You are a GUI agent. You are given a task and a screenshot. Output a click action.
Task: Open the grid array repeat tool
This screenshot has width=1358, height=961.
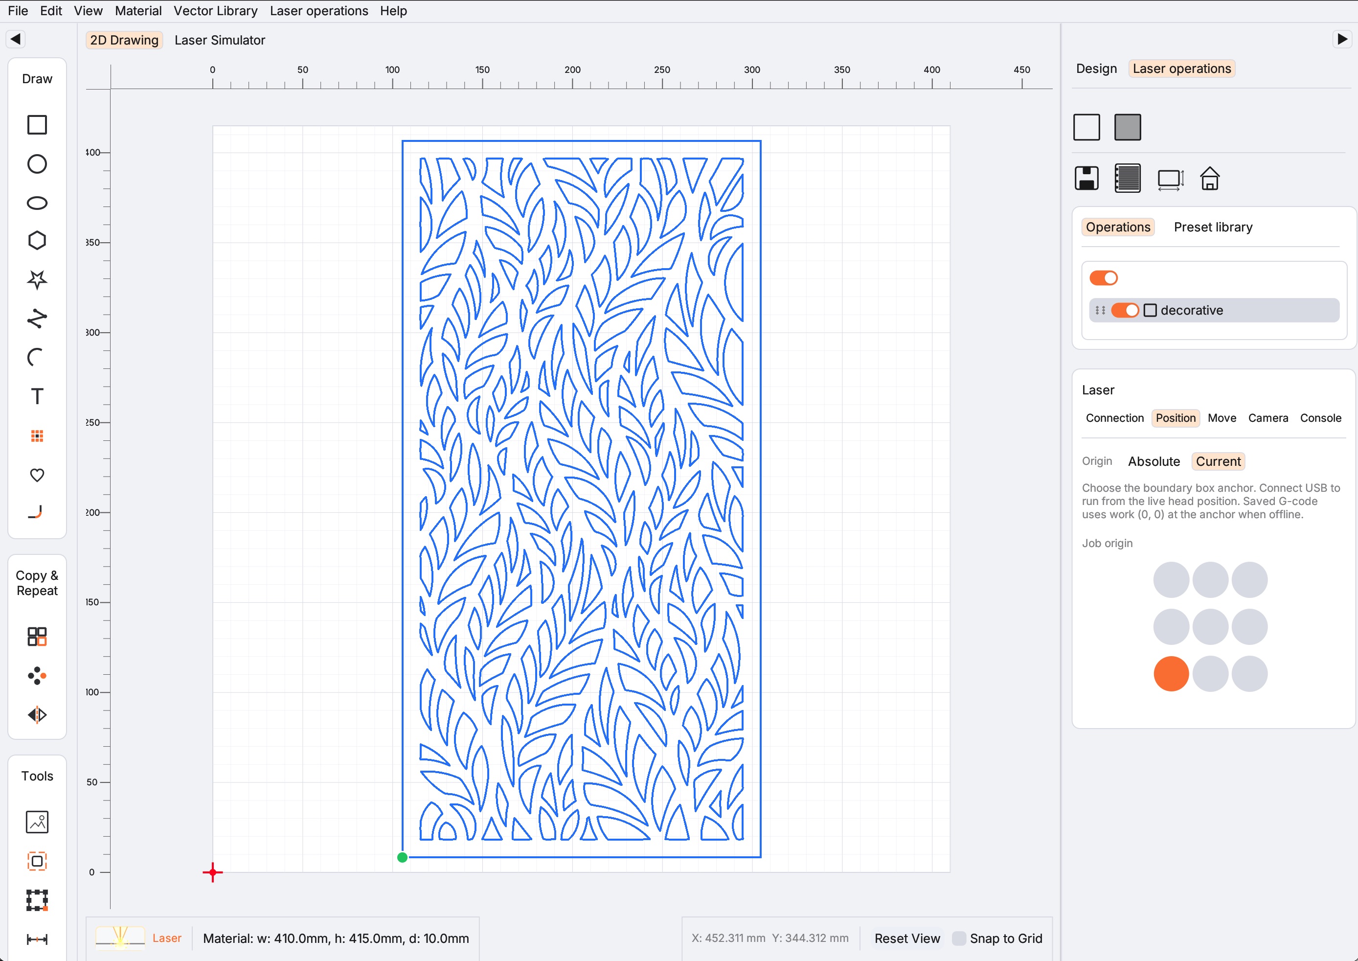37,636
